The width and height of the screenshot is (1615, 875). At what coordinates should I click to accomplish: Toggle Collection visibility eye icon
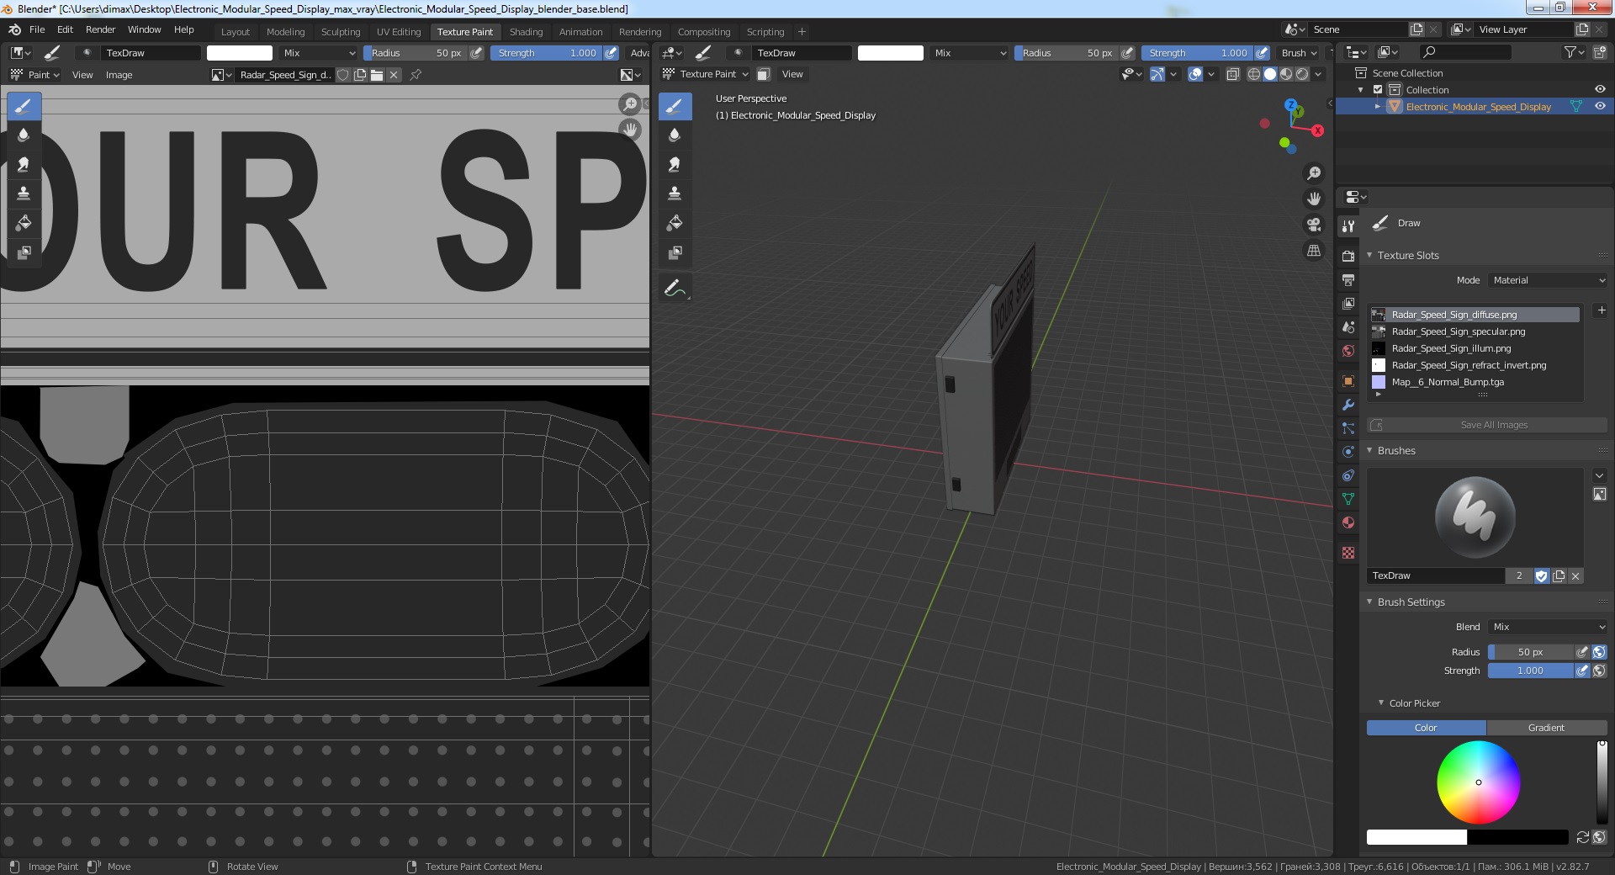[x=1600, y=90]
